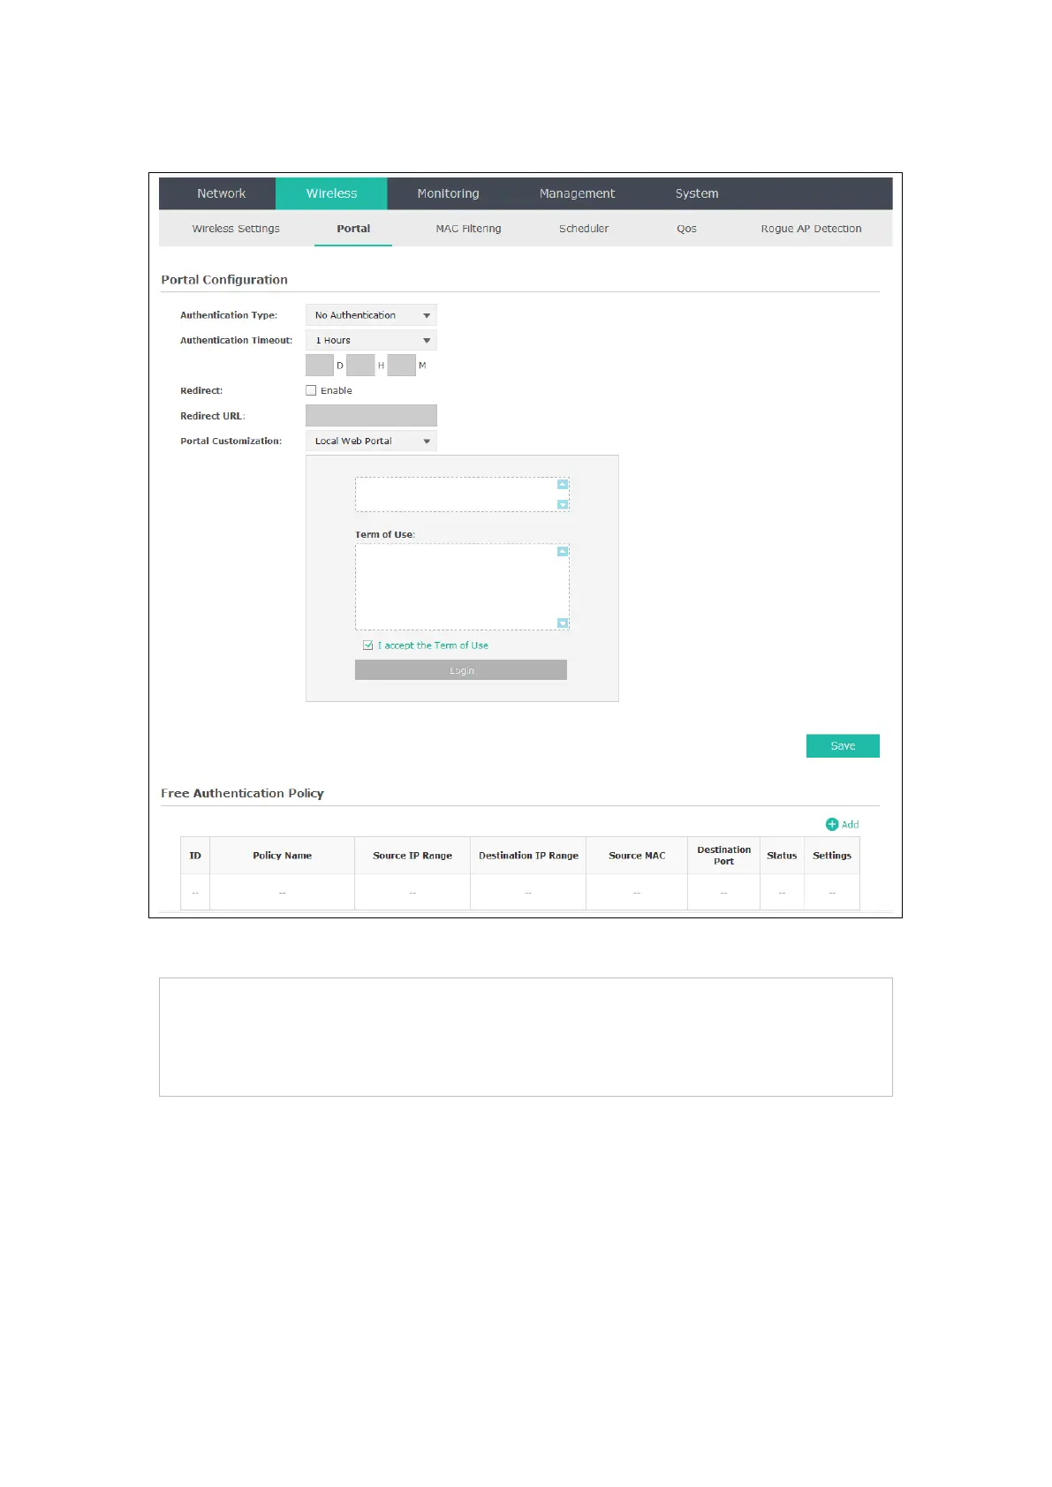Click the Add link text
1052x1487 pixels.
click(850, 824)
